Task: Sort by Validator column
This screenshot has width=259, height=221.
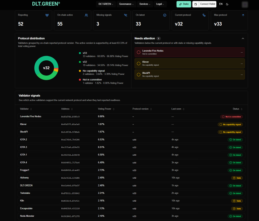Action: (x=26, y=109)
